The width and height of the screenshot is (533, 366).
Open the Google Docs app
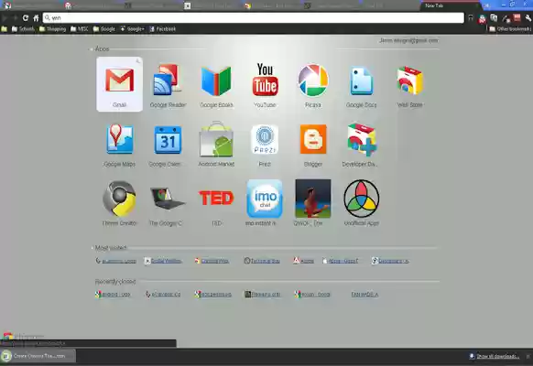[362, 85]
